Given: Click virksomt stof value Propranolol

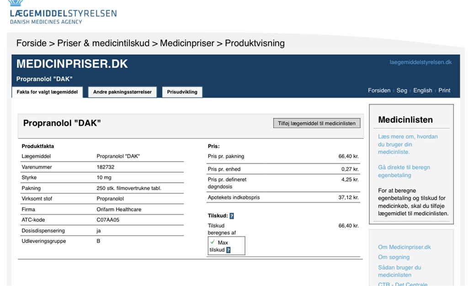Looking at the screenshot, I should point(110,199).
